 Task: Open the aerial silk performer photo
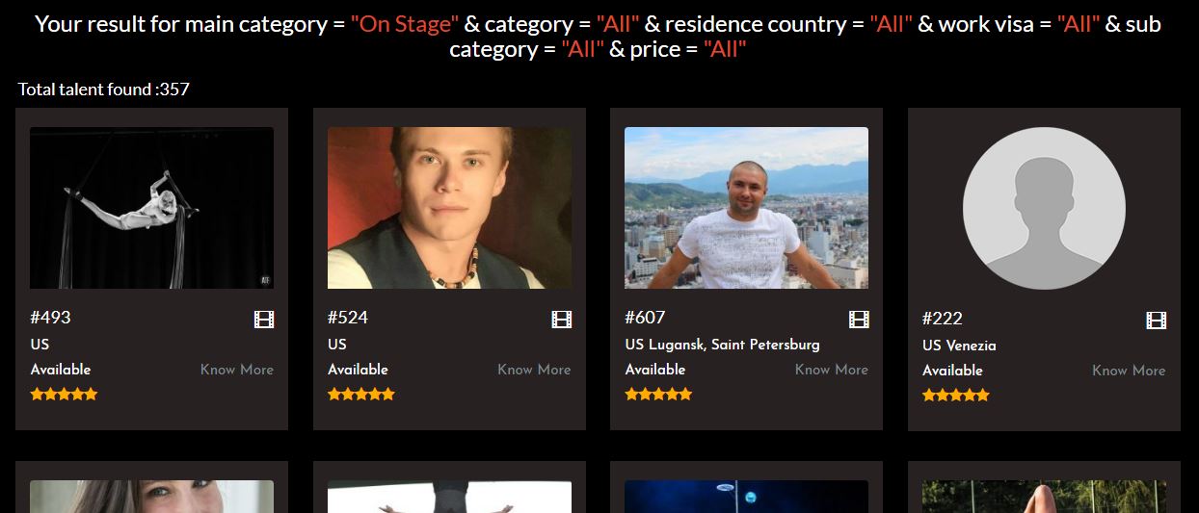[151, 208]
